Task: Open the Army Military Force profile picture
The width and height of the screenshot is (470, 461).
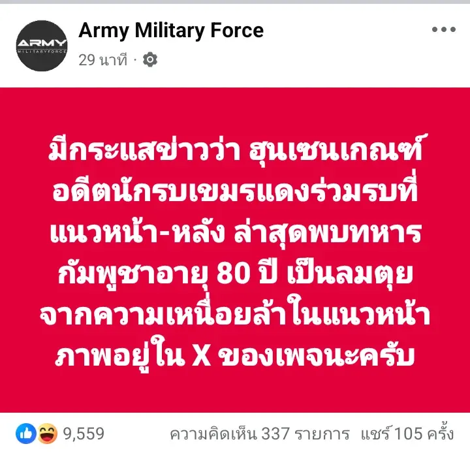Action: (42, 46)
